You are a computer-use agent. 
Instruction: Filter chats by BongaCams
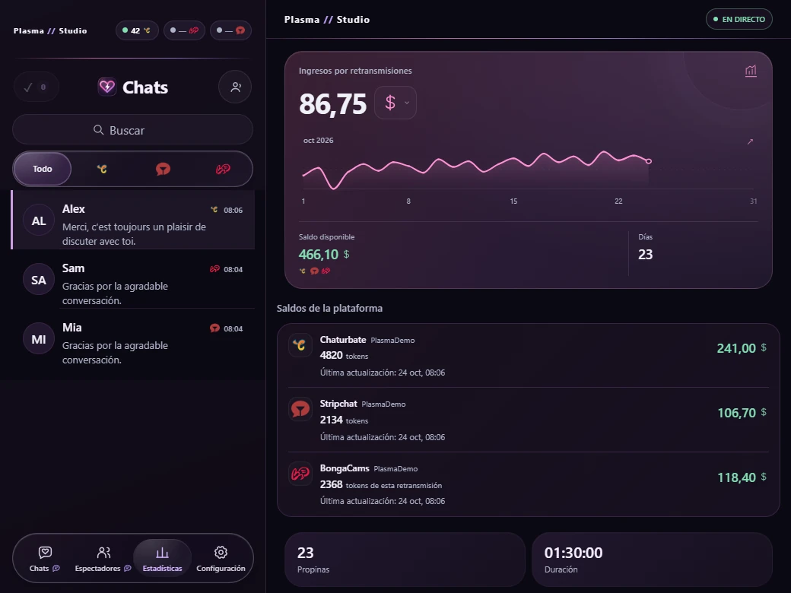(223, 169)
